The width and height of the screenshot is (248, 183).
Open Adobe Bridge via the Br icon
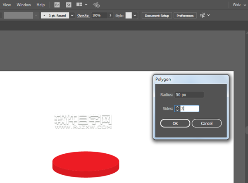(57, 5)
